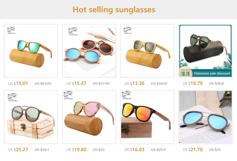The width and height of the screenshot is (237, 161).
Task: Open the orange mirrored black-frame sunglasses
Action: tap(147, 117)
